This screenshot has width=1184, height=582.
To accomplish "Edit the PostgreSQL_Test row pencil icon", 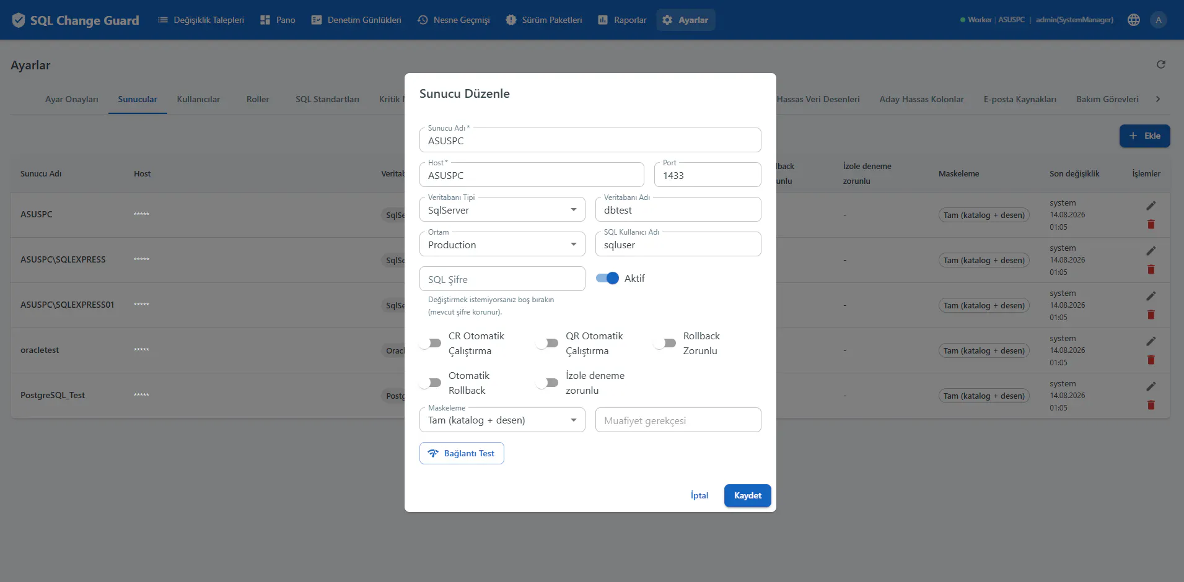I will [1151, 386].
